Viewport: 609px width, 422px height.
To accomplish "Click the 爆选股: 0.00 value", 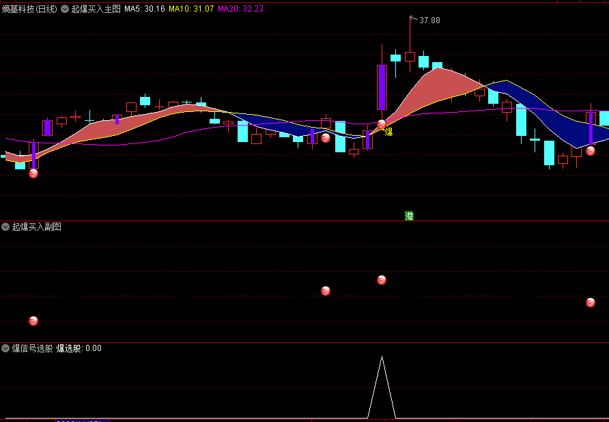I will pos(79,348).
